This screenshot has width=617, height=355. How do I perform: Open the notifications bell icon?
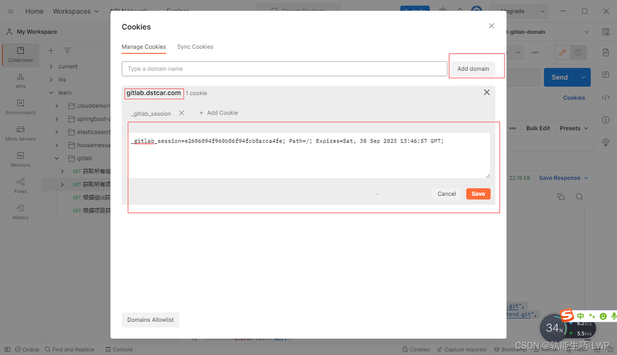[x=459, y=11]
